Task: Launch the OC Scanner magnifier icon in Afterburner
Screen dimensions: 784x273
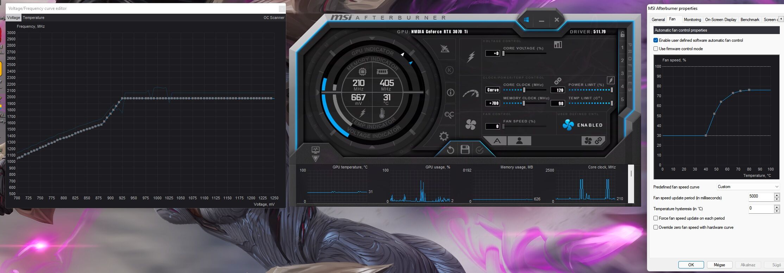Action: [x=449, y=115]
